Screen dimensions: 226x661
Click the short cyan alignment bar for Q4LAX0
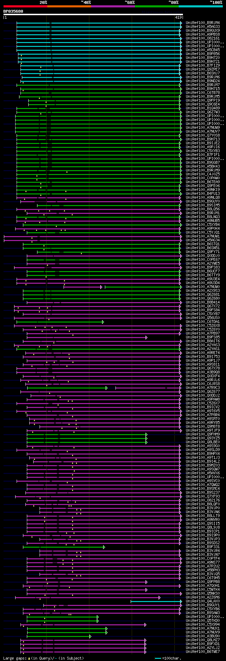pos(156,601)
